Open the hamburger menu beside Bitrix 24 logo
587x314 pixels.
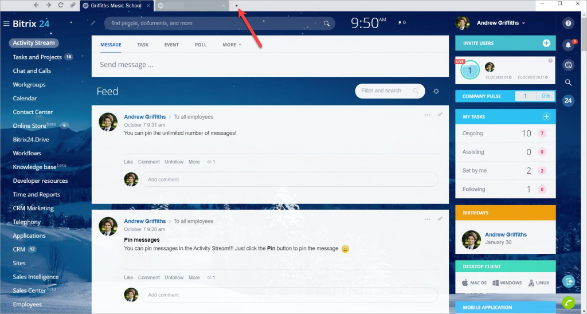[x=6, y=23]
